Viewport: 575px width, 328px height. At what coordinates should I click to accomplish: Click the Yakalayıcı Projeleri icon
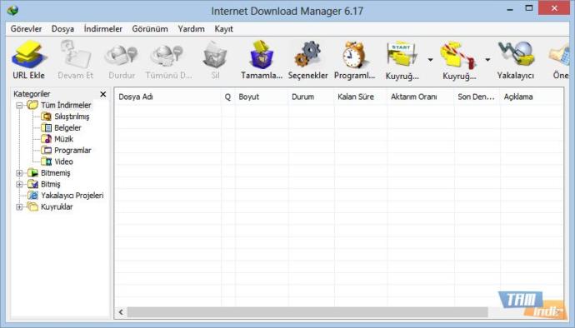coord(32,196)
